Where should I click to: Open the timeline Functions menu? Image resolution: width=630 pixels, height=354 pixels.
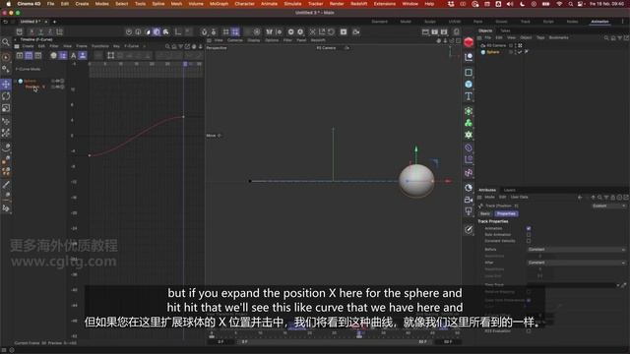click(100, 46)
